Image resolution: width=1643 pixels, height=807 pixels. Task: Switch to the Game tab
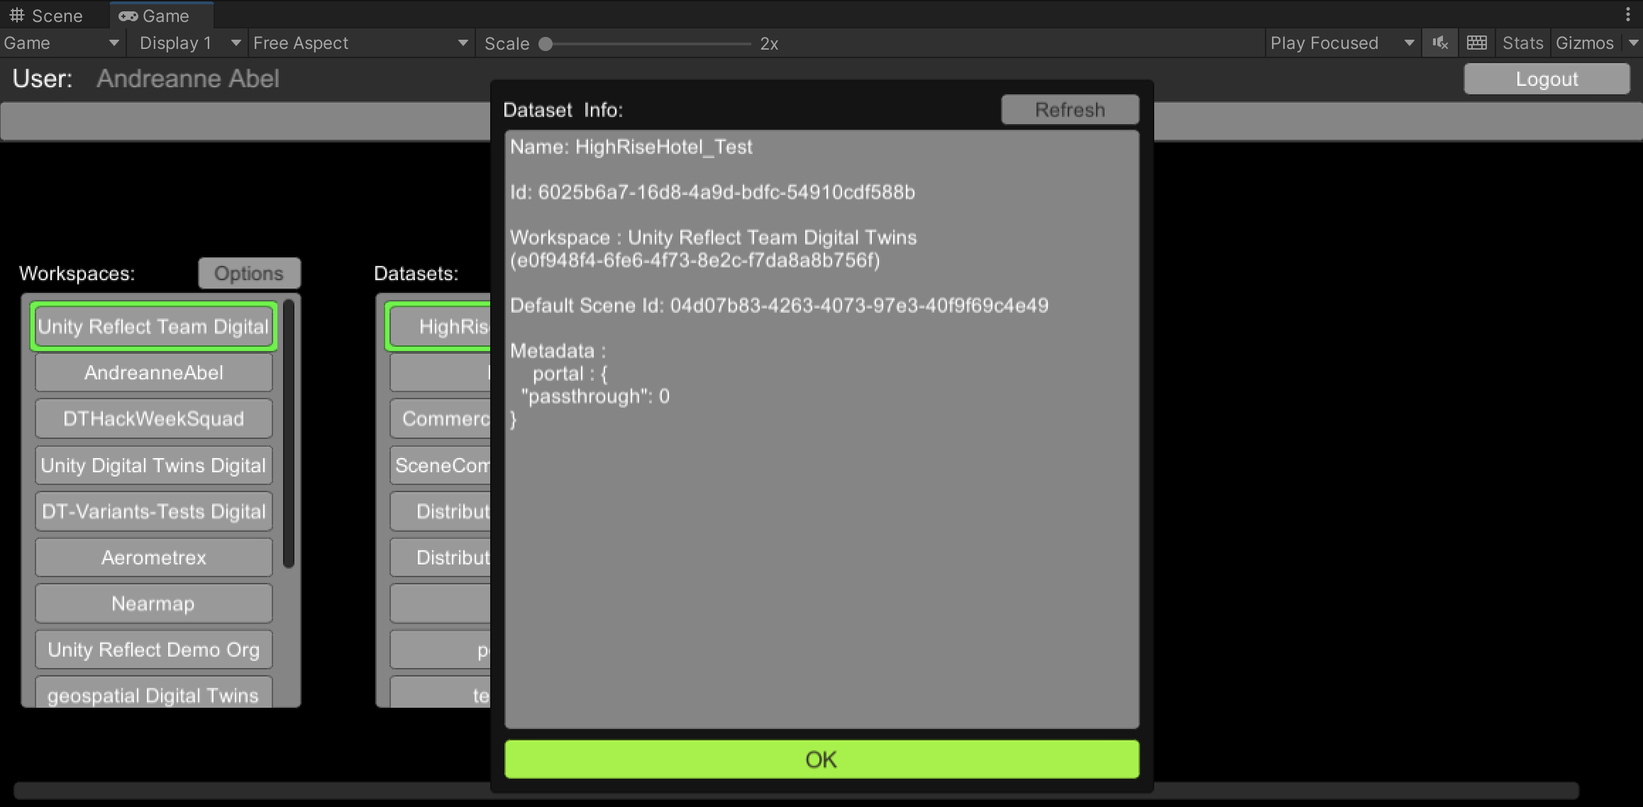pos(161,15)
